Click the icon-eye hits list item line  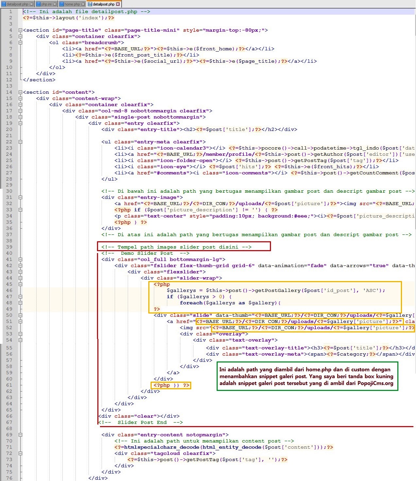point(247,167)
